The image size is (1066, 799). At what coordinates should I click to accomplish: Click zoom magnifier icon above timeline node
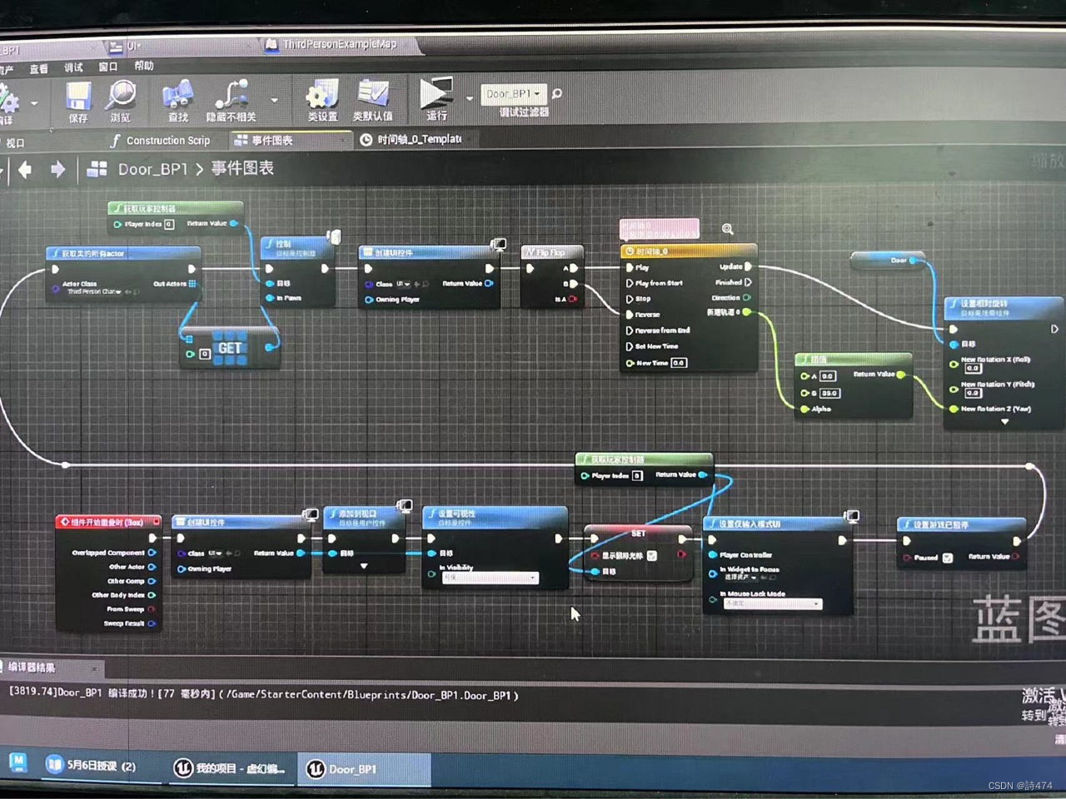point(727,229)
